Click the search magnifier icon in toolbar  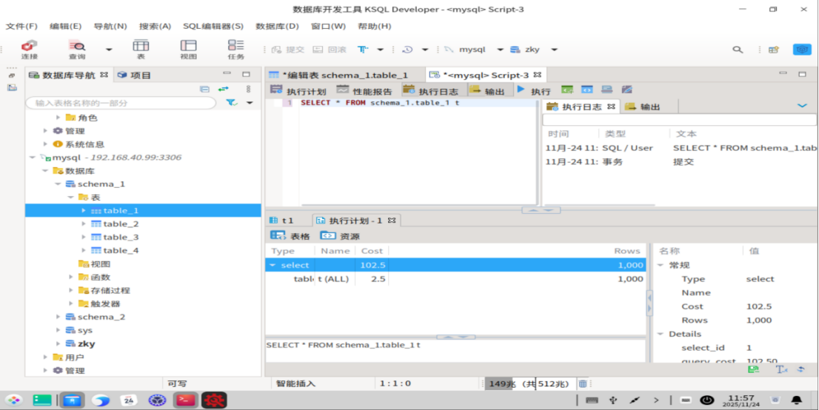click(x=738, y=50)
